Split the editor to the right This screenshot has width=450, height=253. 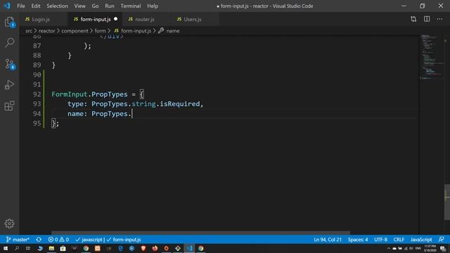click(x=427, y=19)
